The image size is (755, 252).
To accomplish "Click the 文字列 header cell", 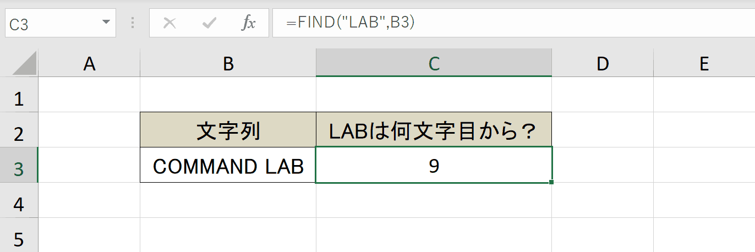I will [x=228, y=130].
